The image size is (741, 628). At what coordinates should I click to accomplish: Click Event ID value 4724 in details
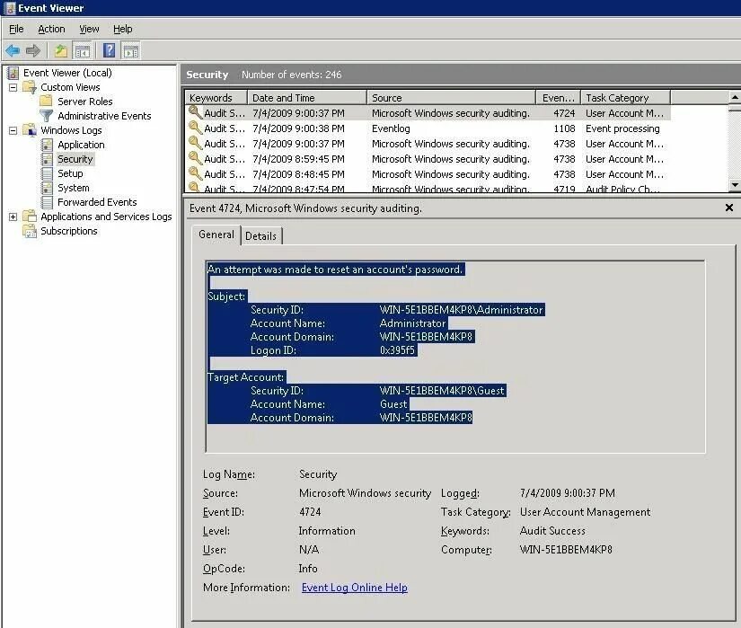click(310, 512)
